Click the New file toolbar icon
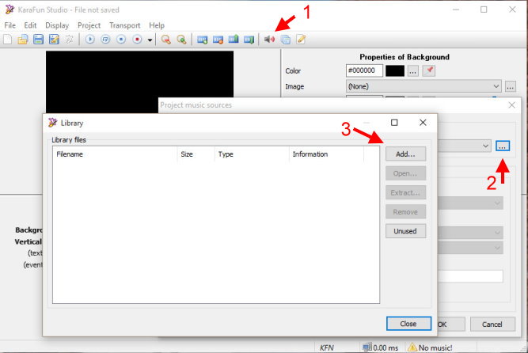The image size is (528, 353). (9, 39)
